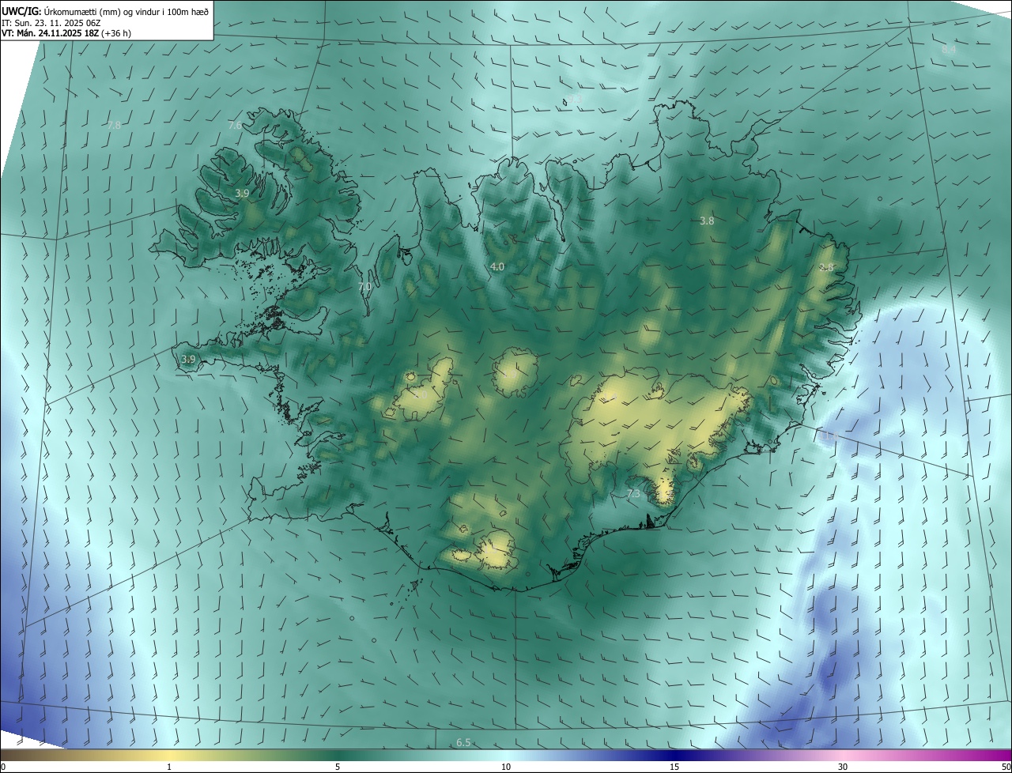Viewport: 1012px width, 773px height.
Task: Click the colorbar tick label 1
Action: pos(169,767)
